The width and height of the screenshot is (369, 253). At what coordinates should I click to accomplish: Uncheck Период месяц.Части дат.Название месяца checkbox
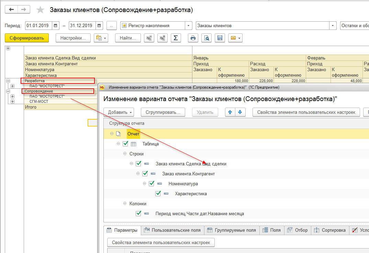(x=138, y=213)
